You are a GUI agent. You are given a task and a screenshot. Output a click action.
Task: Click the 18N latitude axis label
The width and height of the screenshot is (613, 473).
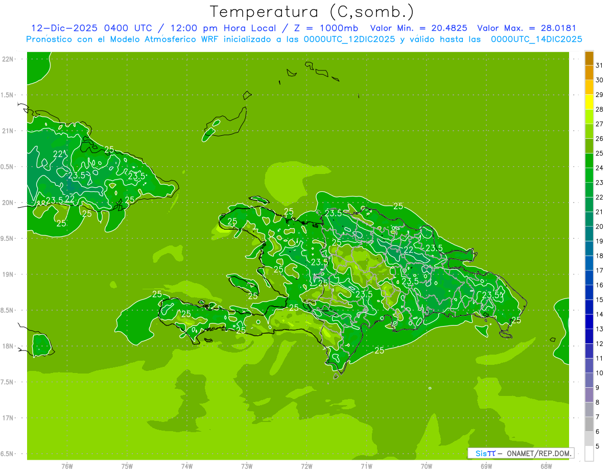[x=8, y=346]
